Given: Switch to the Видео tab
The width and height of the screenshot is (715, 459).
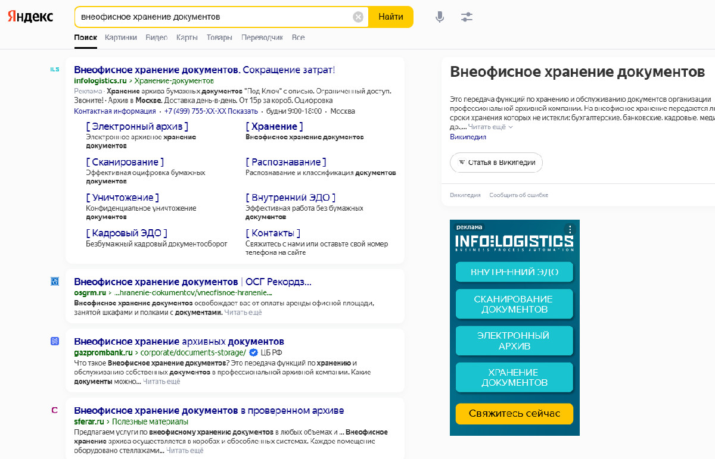Looking at the screenshot, I should (x=157, y=38).
